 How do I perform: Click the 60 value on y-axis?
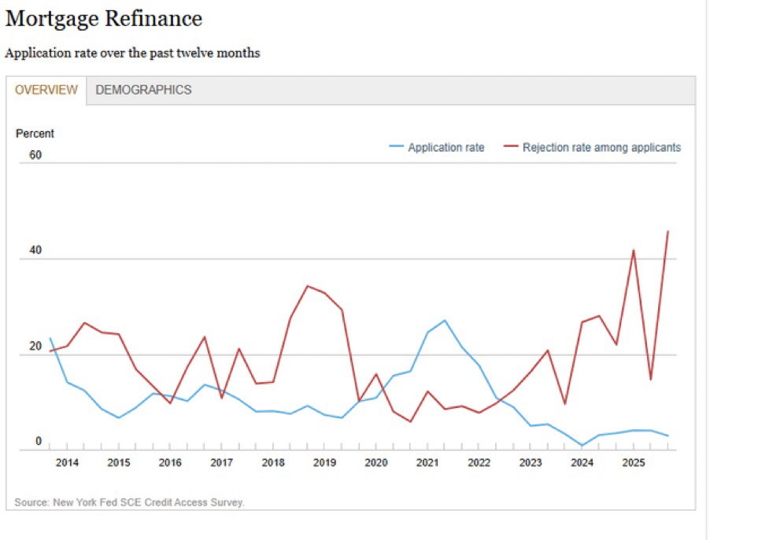pos(35,155)
